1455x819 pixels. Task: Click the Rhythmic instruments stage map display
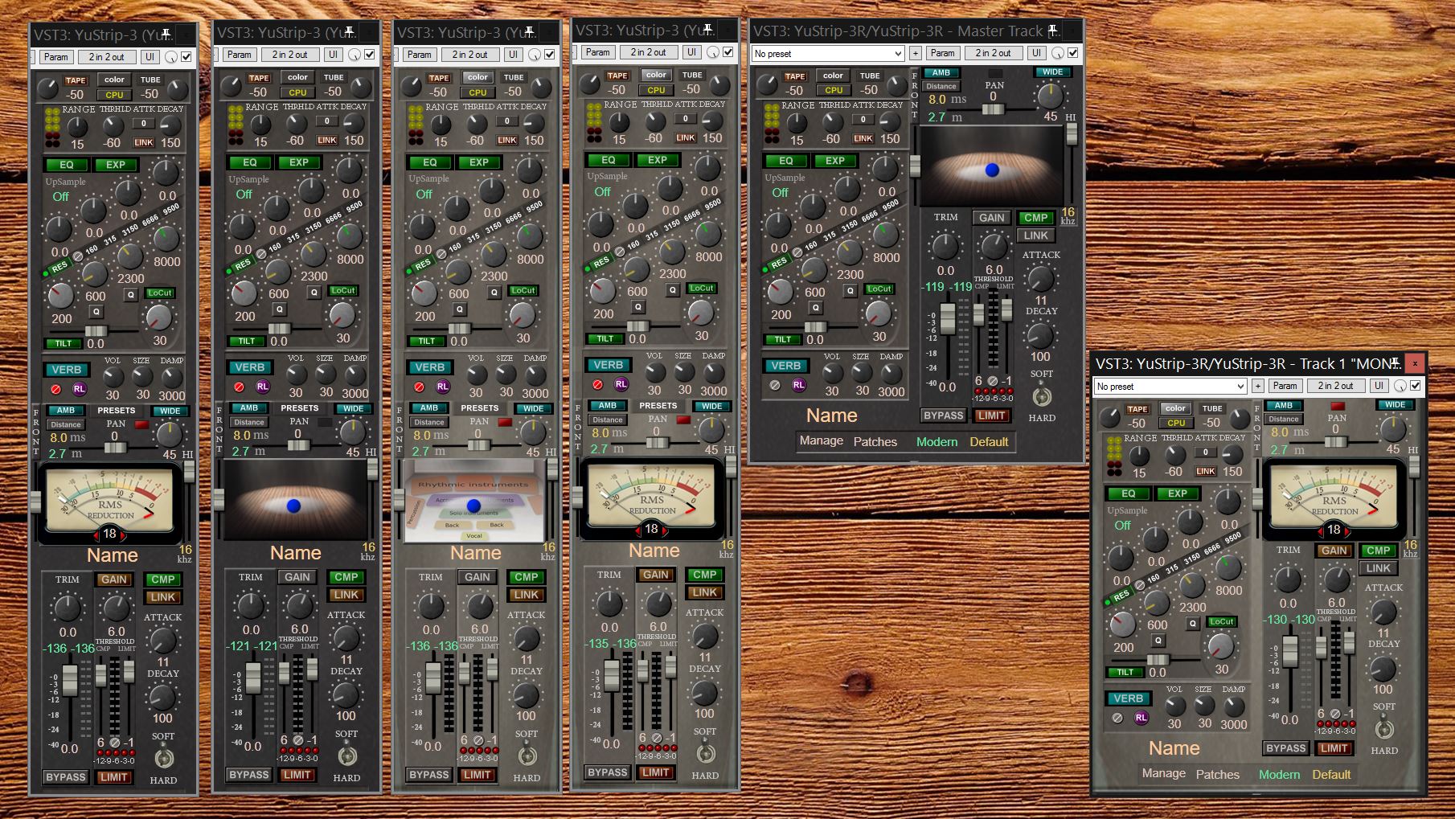474,501
